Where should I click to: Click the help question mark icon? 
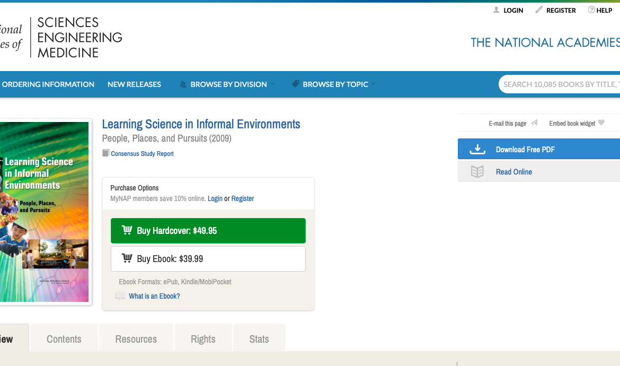coord(591,10)
